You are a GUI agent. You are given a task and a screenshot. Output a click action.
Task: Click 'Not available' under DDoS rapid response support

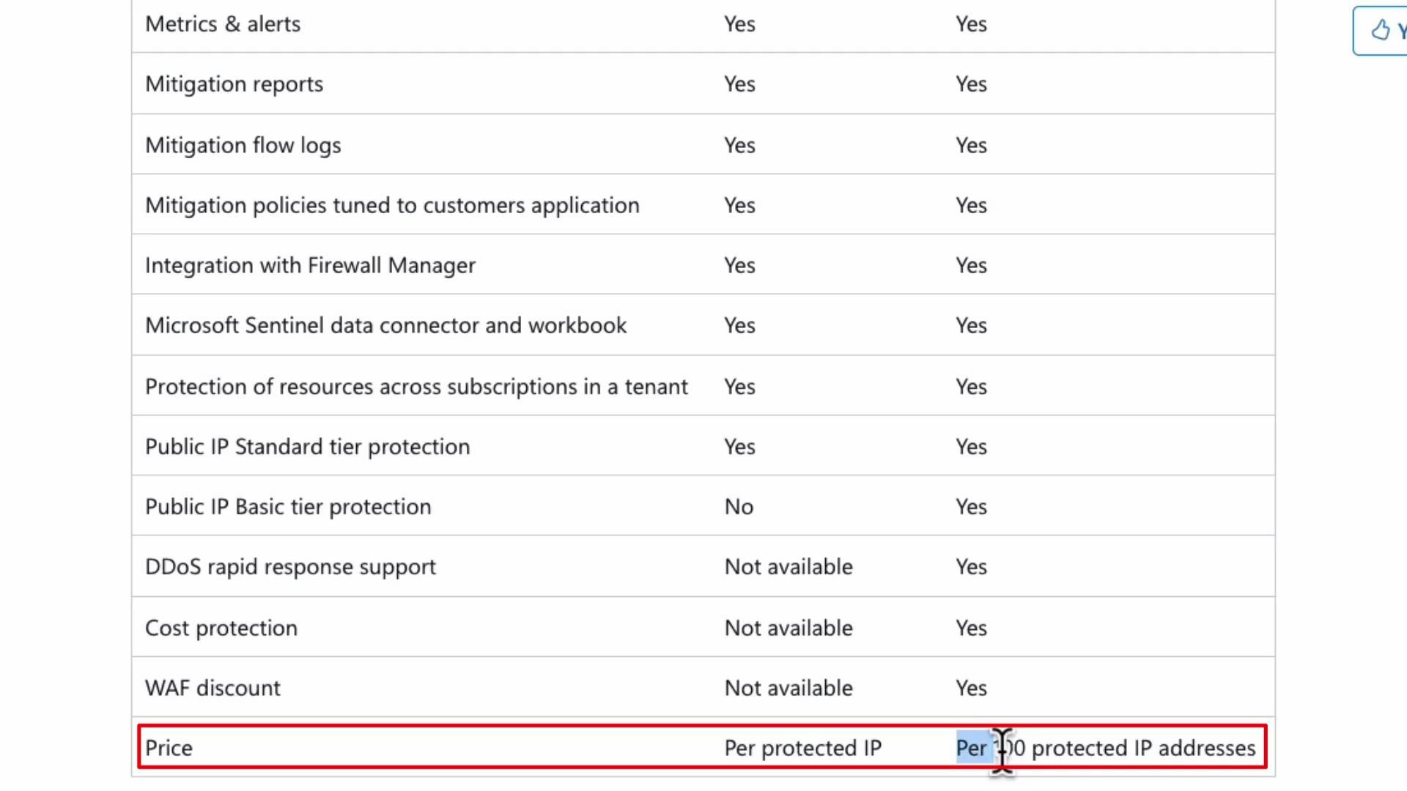tap(789, 566)
